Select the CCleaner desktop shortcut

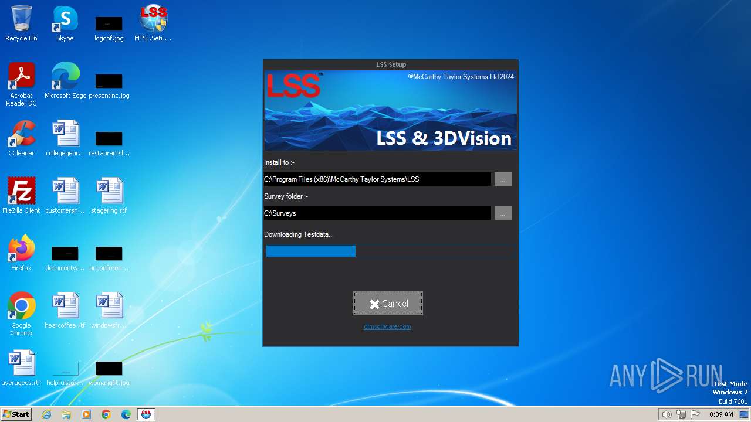(x=21, y=138)
